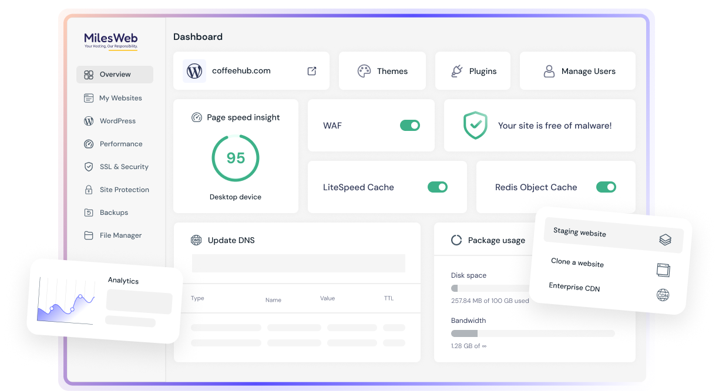Click the Plugins plug icon
The image size is (719, 391).
click(456, 71)
